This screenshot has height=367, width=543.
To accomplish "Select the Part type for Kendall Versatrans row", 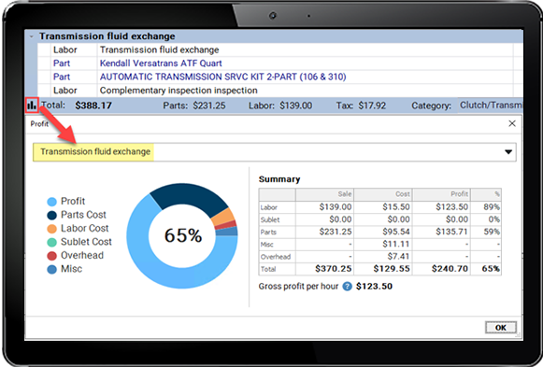I will tap(62, 64).
